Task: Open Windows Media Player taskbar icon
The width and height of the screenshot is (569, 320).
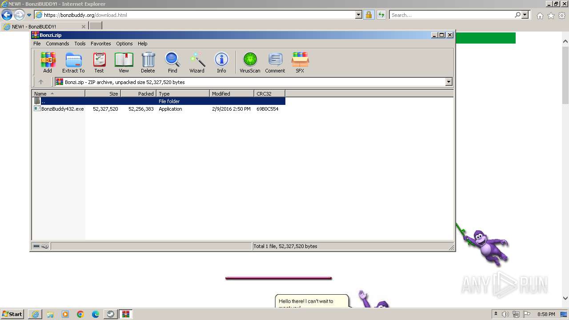Action: 65,314
